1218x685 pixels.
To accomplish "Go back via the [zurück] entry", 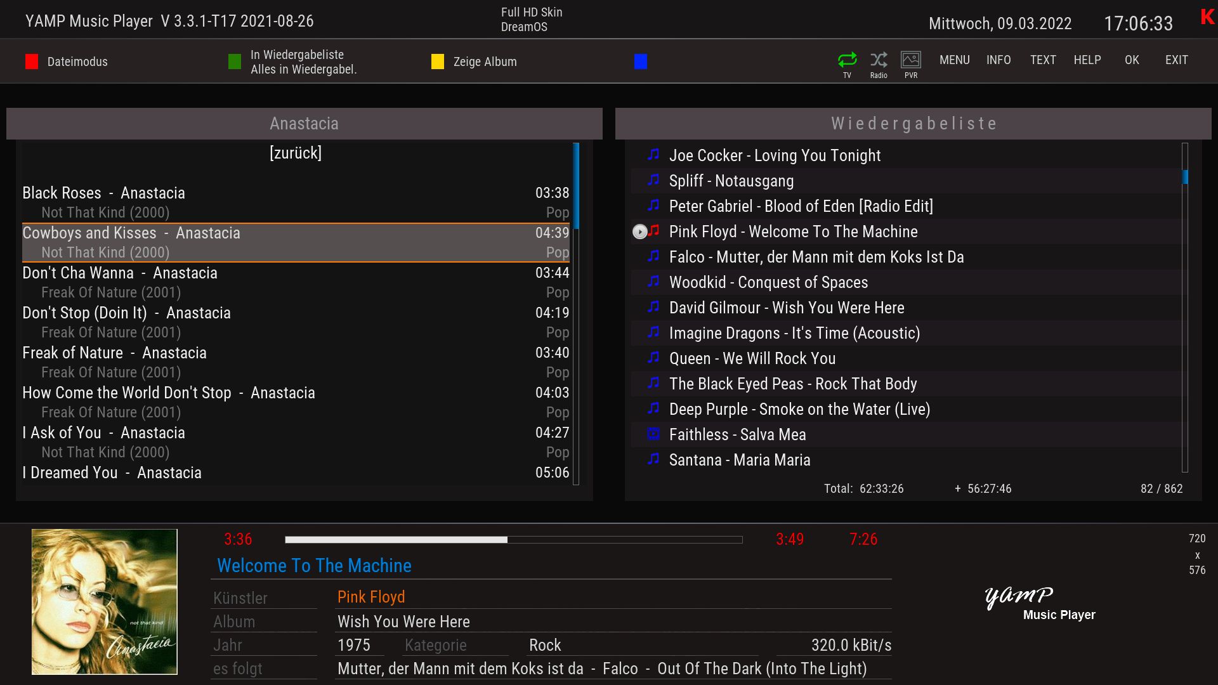I will click(296, 153).
